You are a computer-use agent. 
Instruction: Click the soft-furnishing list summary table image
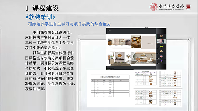click(x=110, y=86)
